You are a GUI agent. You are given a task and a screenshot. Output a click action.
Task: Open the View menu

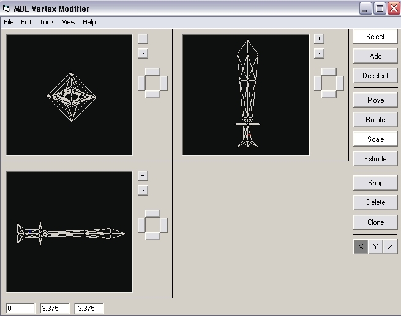(x=69, y=22)
